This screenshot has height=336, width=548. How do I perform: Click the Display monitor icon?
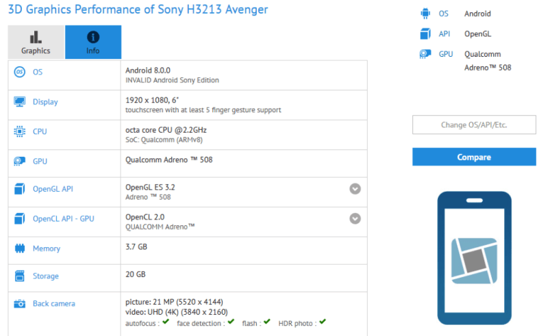pos(20,102)
